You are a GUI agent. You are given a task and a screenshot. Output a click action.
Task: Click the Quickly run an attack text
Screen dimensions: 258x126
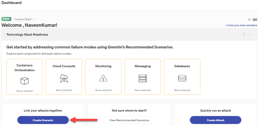coord(216,111)
